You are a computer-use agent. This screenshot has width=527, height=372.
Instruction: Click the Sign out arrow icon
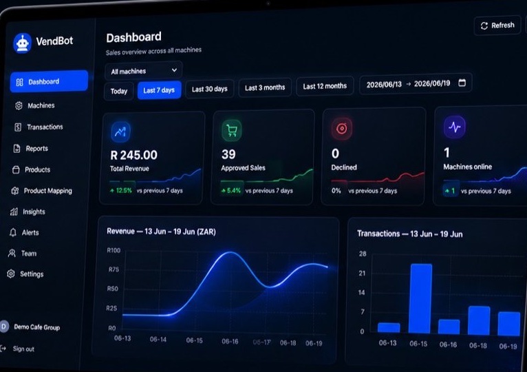click(x=3, y=349)
